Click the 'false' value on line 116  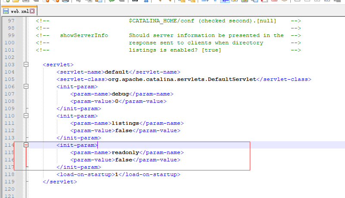tap(124, 160)
